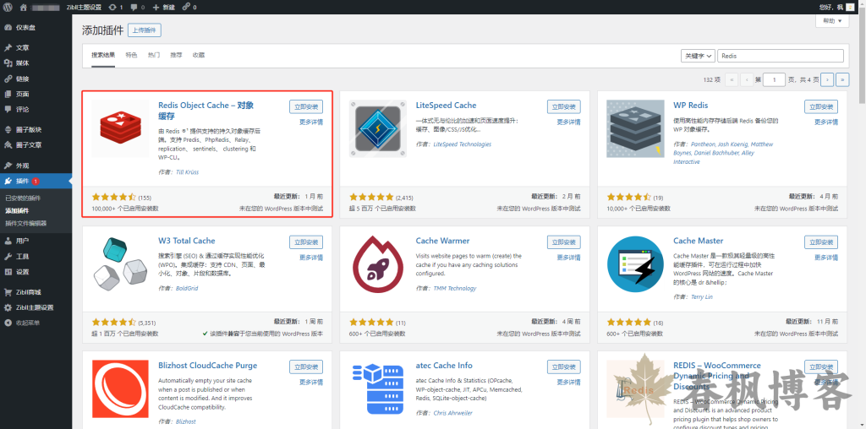
Task: Click Cache Warmer plugin icon
Action: (378, 264)
